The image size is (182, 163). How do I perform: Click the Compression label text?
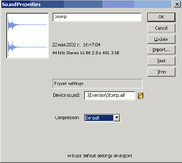pos(67,118)
